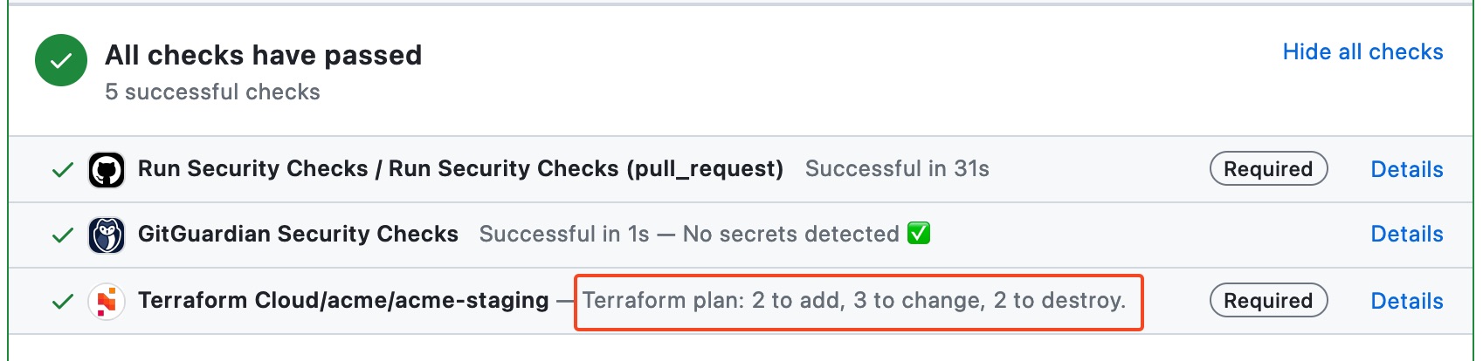Click the 'Successful in 31s' status text
1483x361 pixels.
(x=897, y=169)
